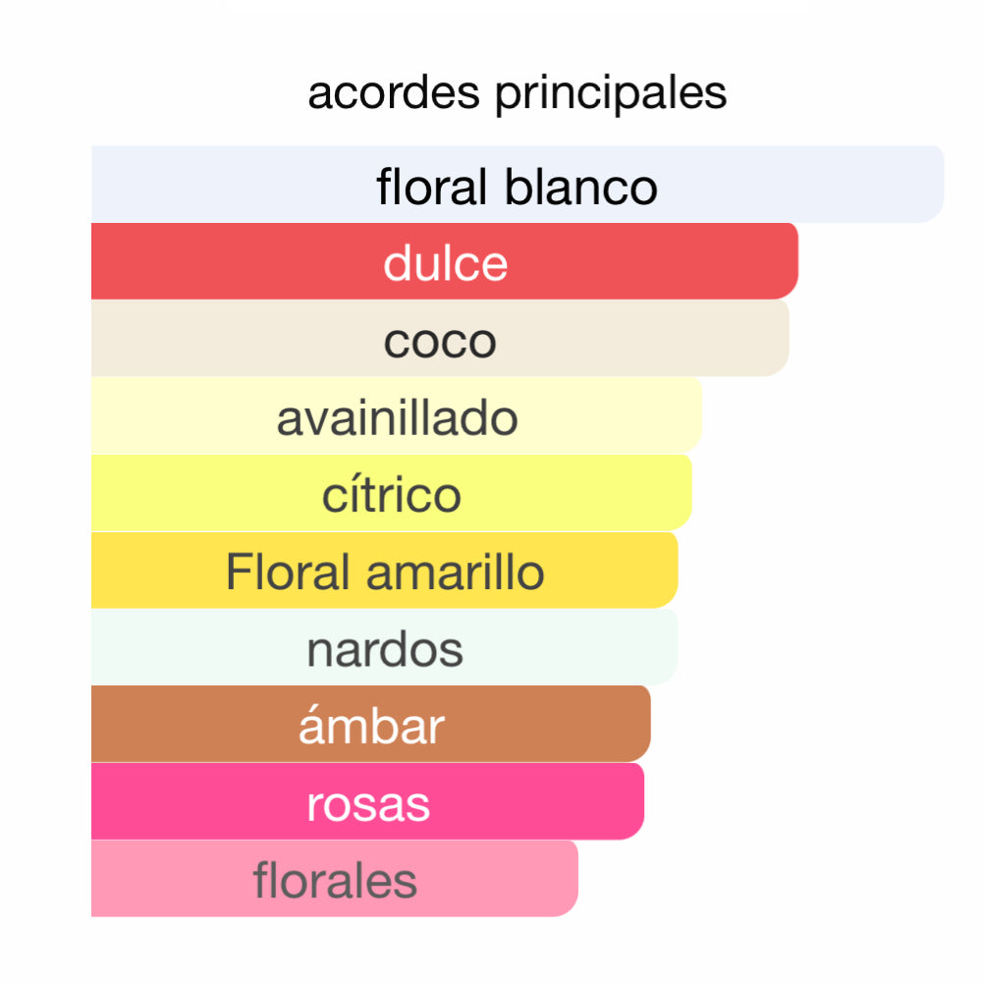983x983 pixels.
Task: Click the gray 'florales' text label
Action: [x=335, y=881]
